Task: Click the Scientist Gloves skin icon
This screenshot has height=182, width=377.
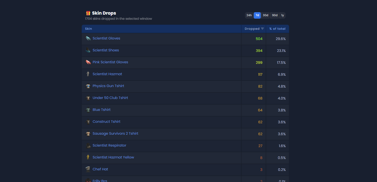Action: [88, 38]
